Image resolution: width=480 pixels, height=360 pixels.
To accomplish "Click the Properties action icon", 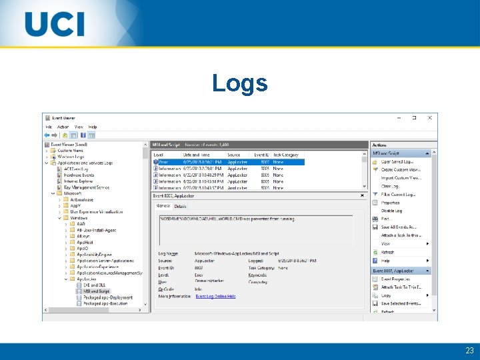I will click(375, 203).
